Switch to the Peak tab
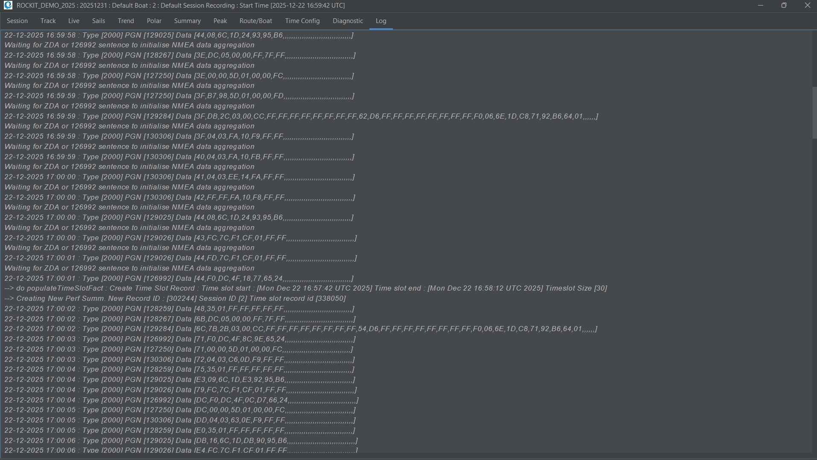The width and height of the screenshot is (817, 460). pos(220,21)
